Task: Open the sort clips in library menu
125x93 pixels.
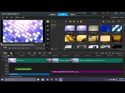Action: point(113,21)
